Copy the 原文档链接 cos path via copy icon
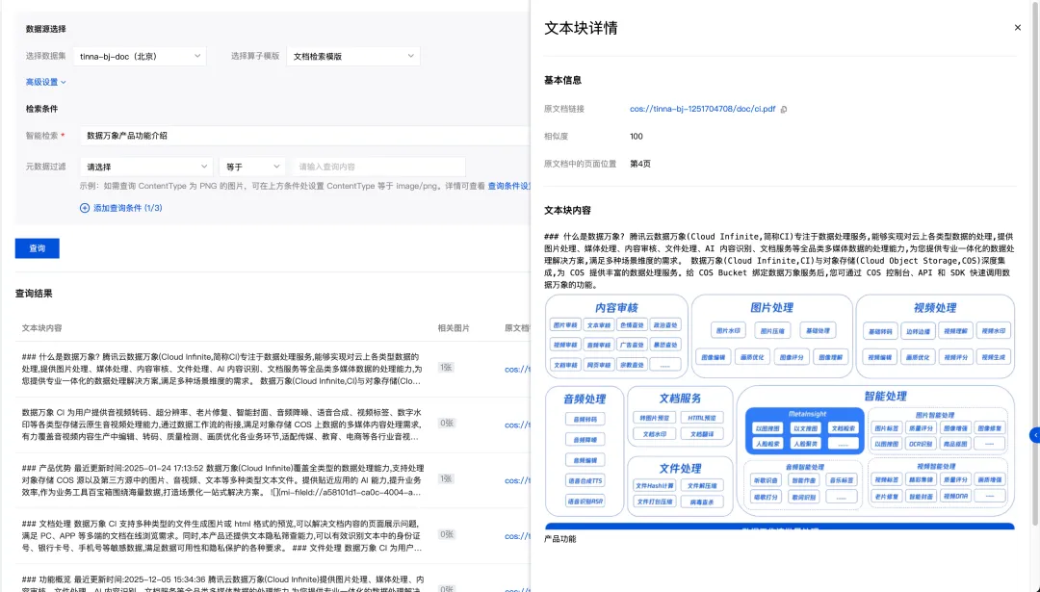 click(x=784, y=109)
